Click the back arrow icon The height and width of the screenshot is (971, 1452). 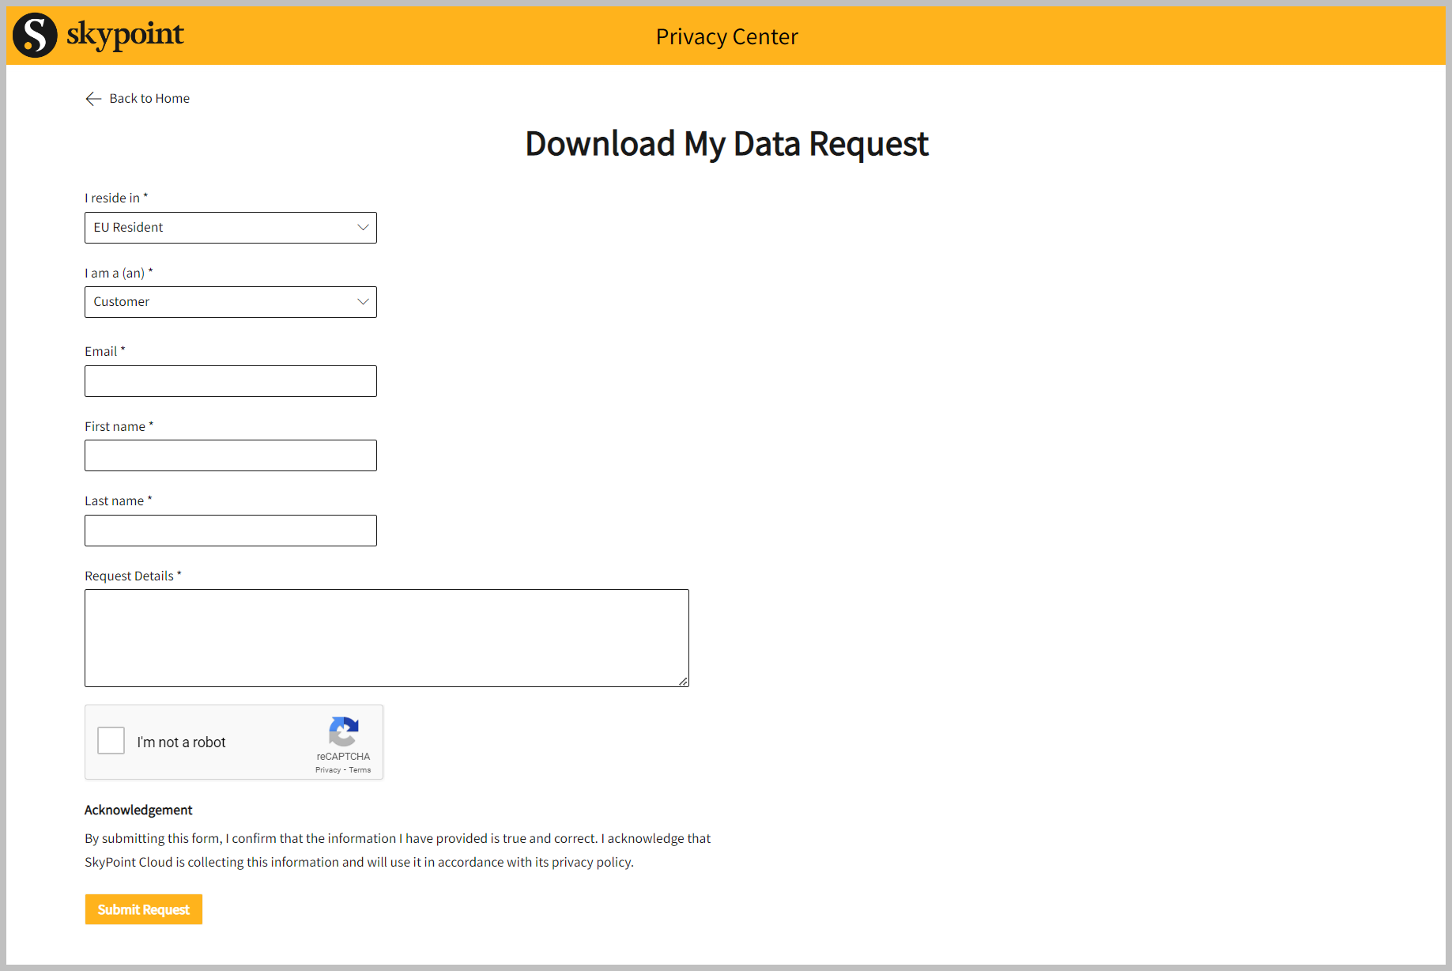pos(93,99)
